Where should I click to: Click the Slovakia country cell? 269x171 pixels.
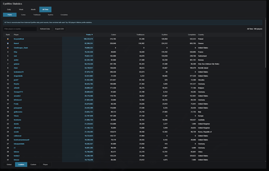[x=201, y=80]
